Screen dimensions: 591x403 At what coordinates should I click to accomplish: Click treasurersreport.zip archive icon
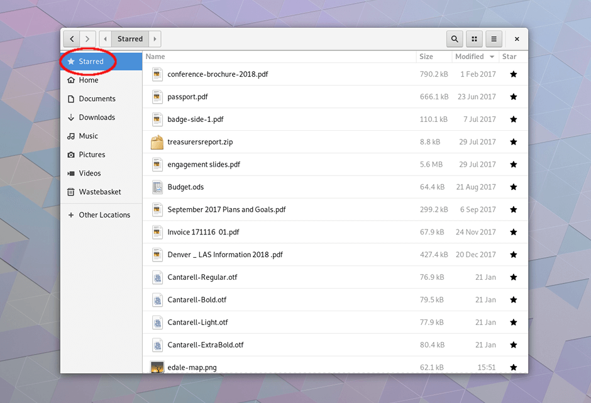157,142
